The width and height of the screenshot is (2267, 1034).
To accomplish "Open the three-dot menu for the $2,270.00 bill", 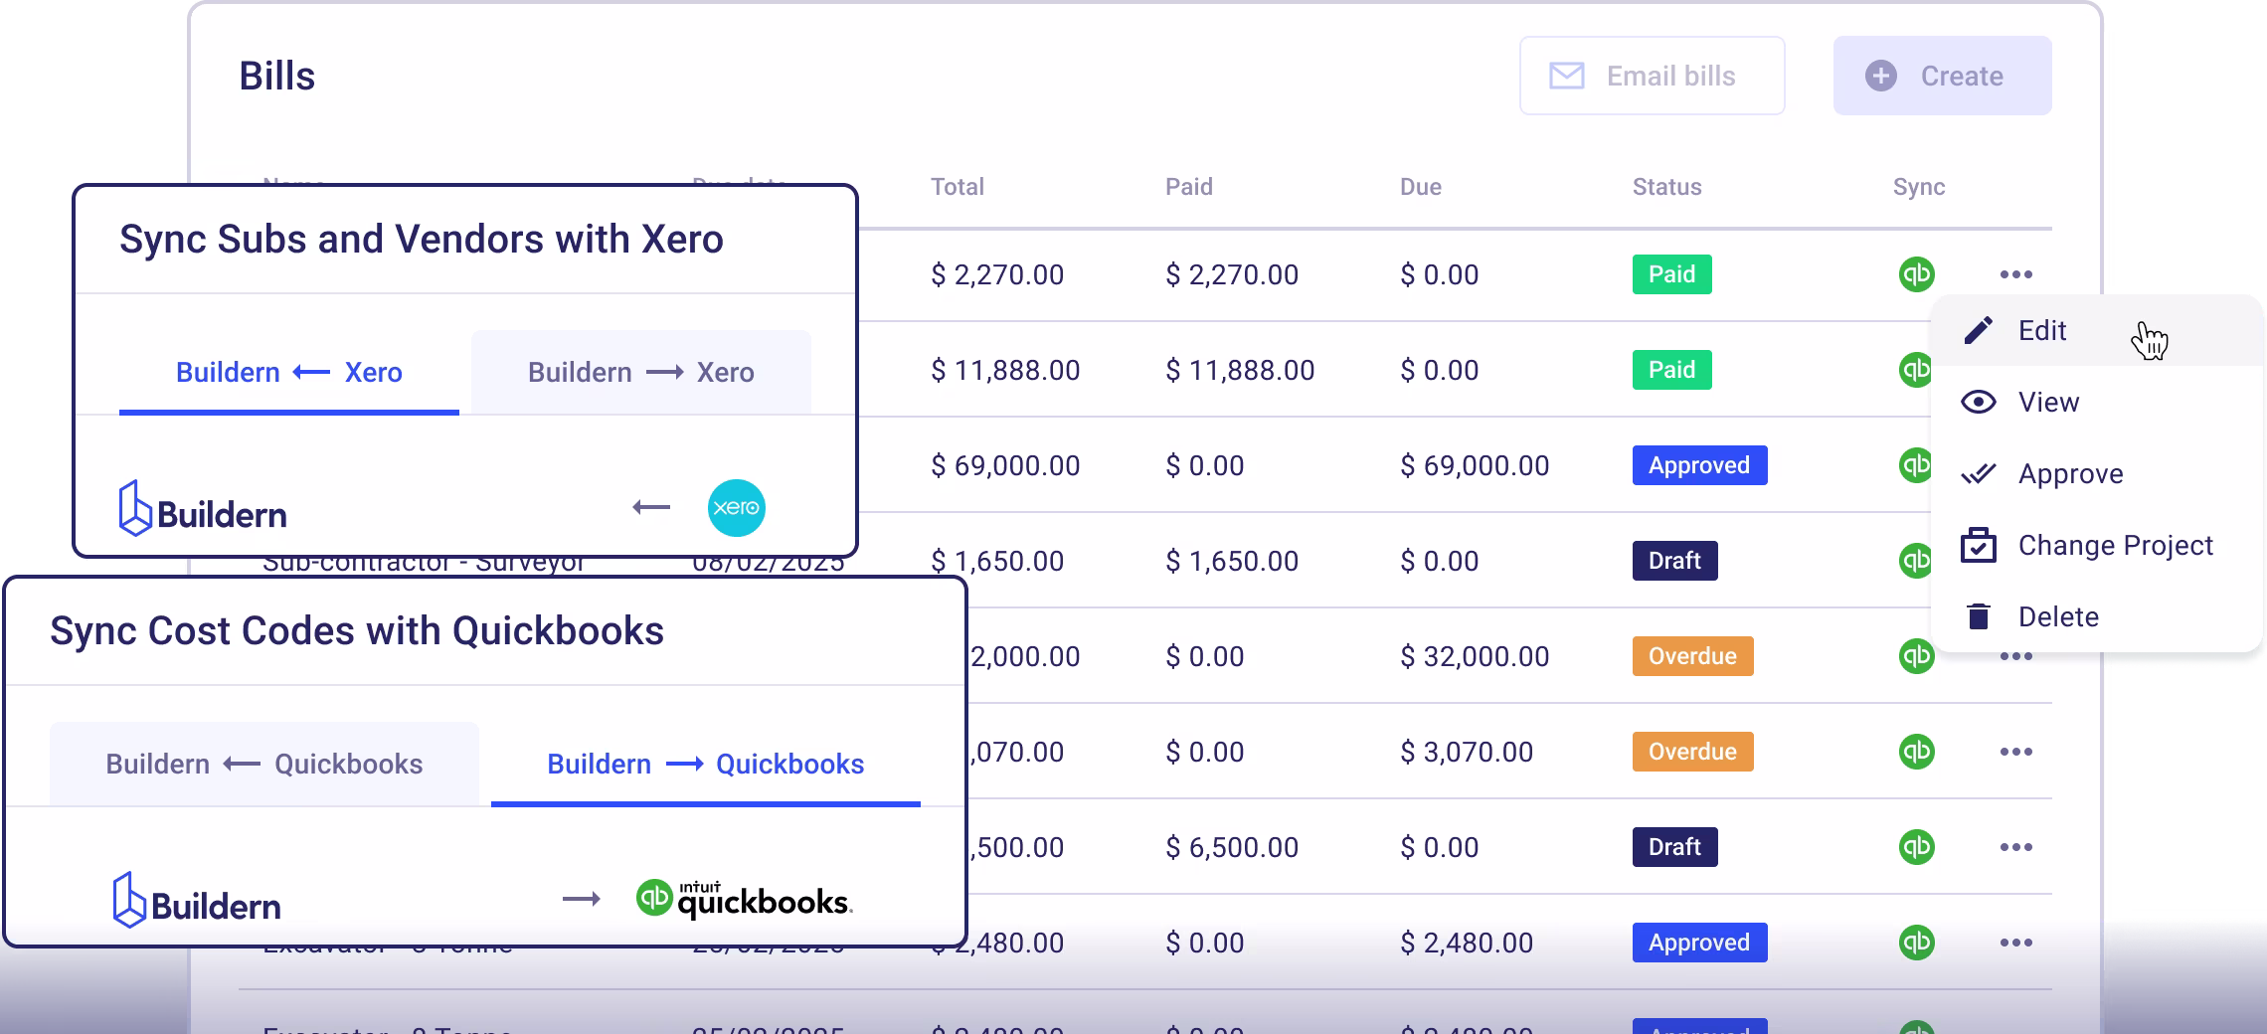I will [x=2015, y=274].
